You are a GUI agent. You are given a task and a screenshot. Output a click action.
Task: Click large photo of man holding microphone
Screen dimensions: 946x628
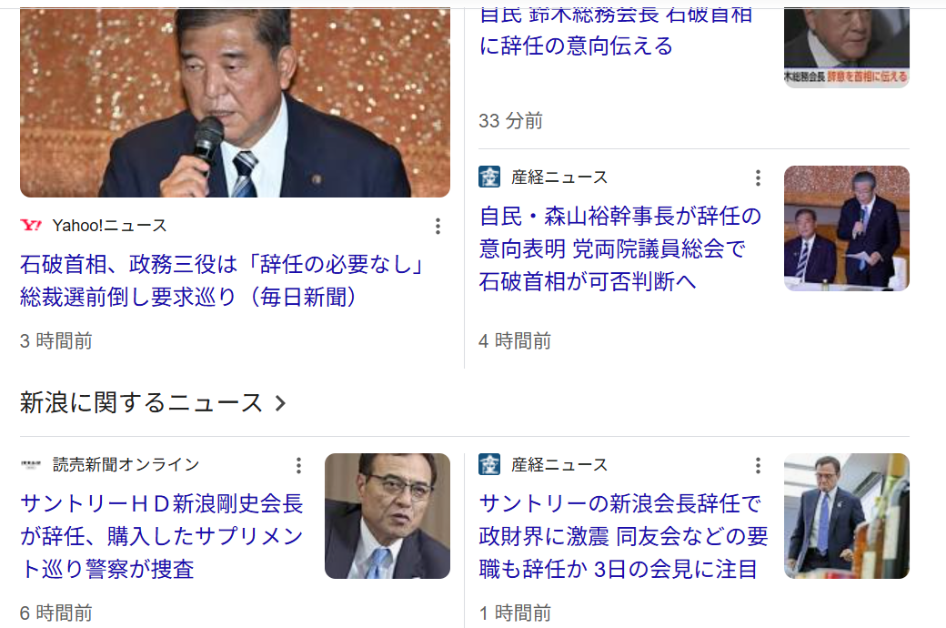coord(235,102)
